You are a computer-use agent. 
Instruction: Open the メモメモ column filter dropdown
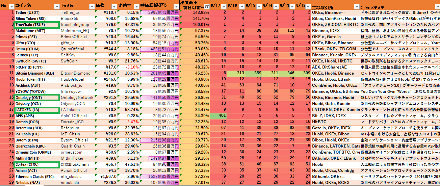[437, 6]
